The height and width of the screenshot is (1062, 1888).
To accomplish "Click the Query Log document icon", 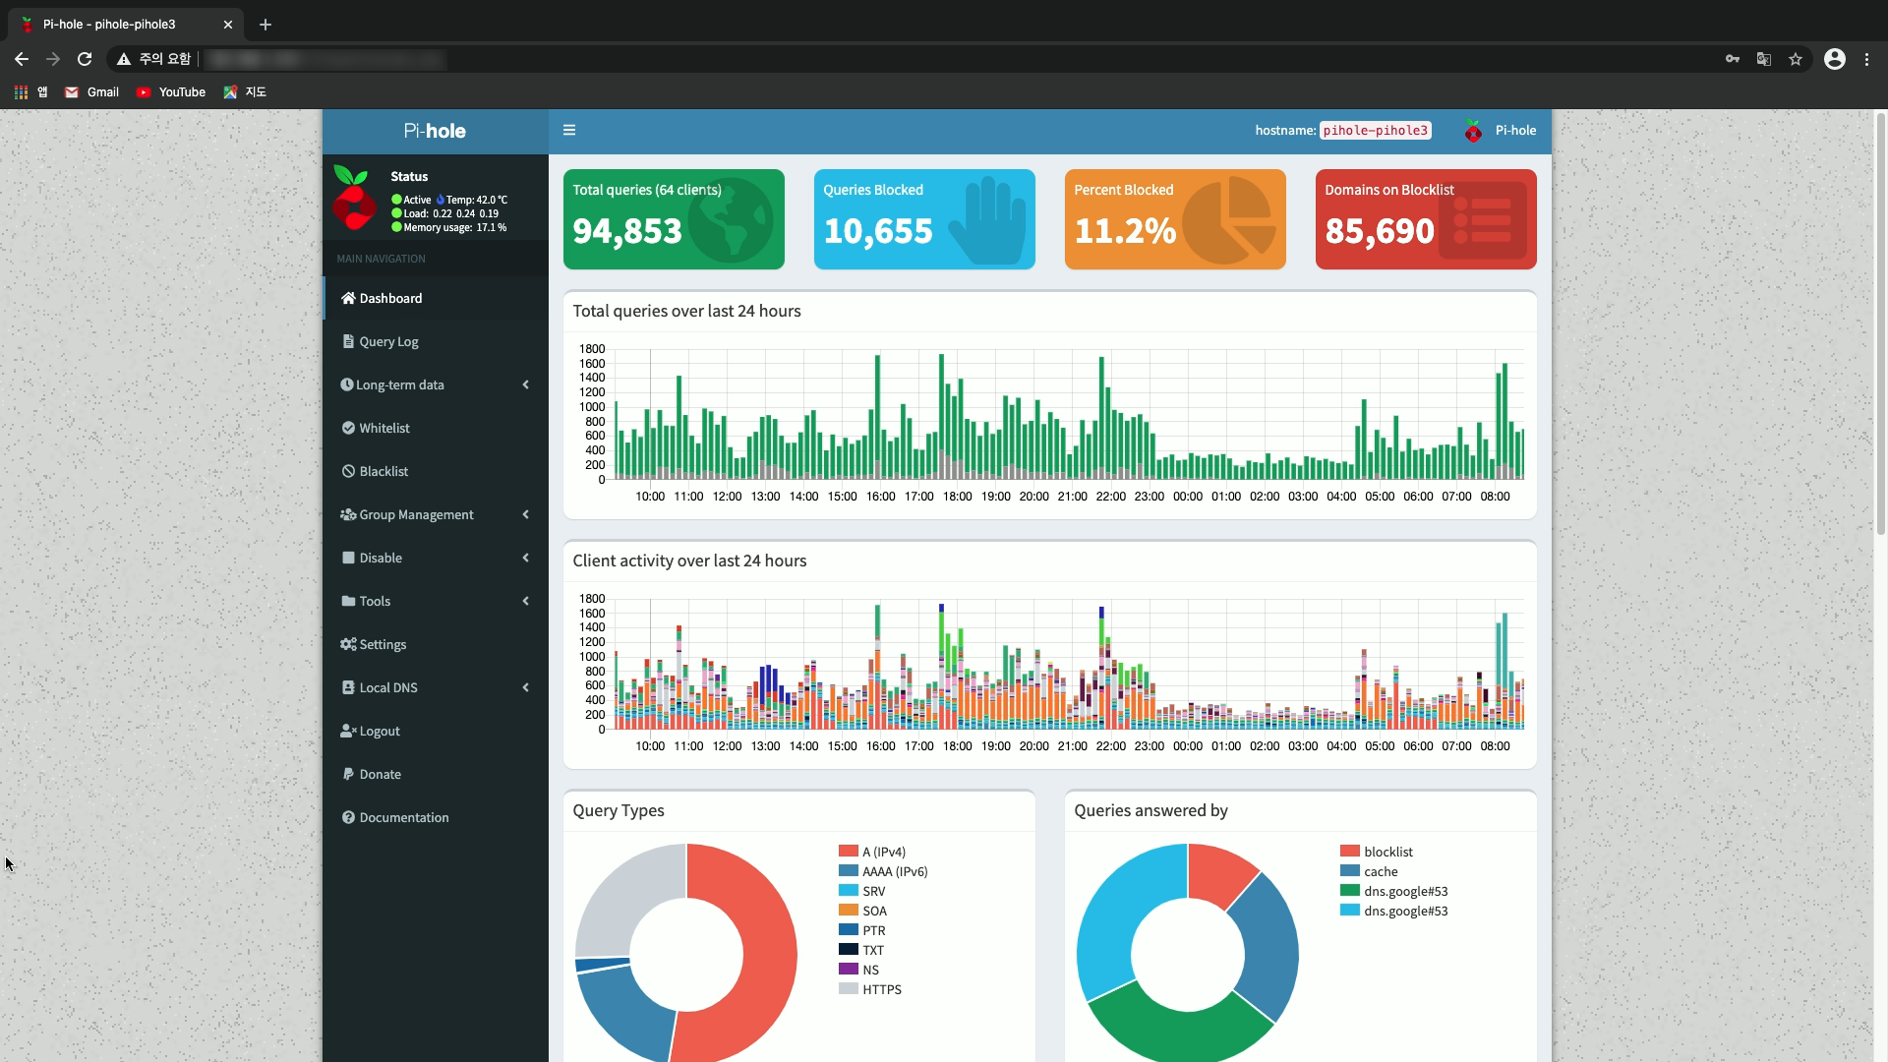I will click(348, 341).
